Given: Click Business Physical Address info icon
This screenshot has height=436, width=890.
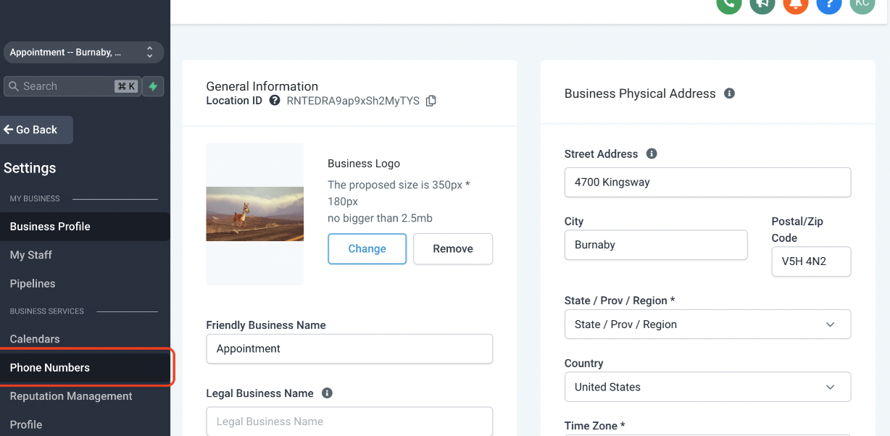Looking at the screenshot, I should (729, 93).
